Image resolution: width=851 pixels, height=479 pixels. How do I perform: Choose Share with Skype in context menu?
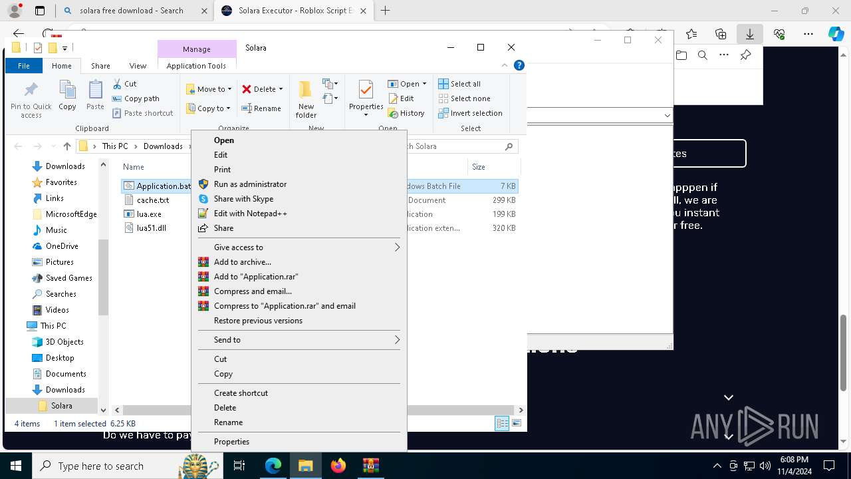[299, 199]
